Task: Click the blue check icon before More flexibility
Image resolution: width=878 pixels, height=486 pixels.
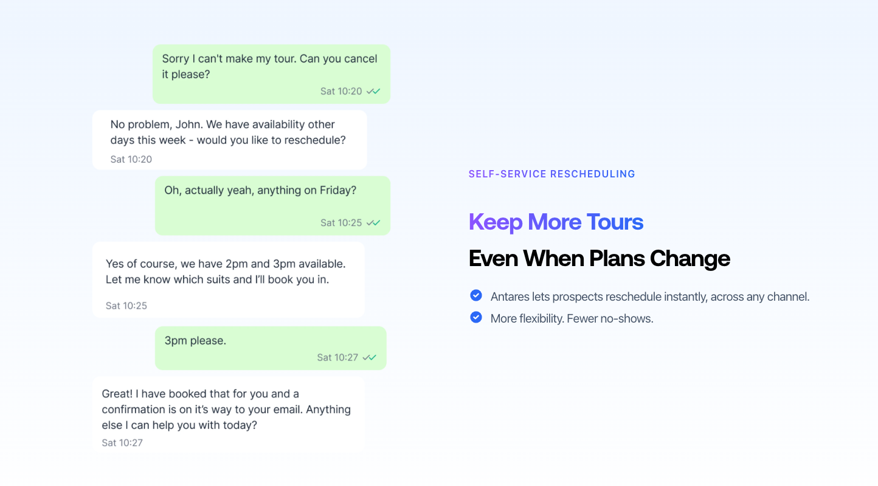Action: [476, 317]
